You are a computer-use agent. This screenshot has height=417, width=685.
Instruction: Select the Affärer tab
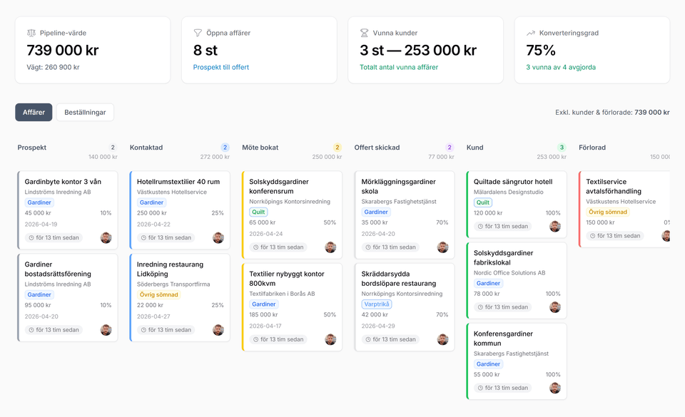[x=34, y=112]
